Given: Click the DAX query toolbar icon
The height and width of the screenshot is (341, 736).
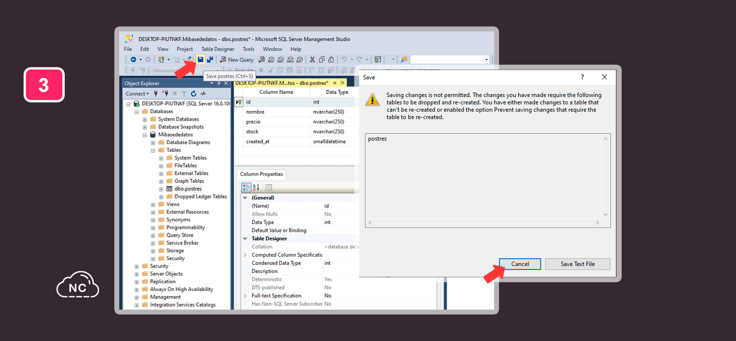Looking at the screenshot, I should tap(299, 59).
